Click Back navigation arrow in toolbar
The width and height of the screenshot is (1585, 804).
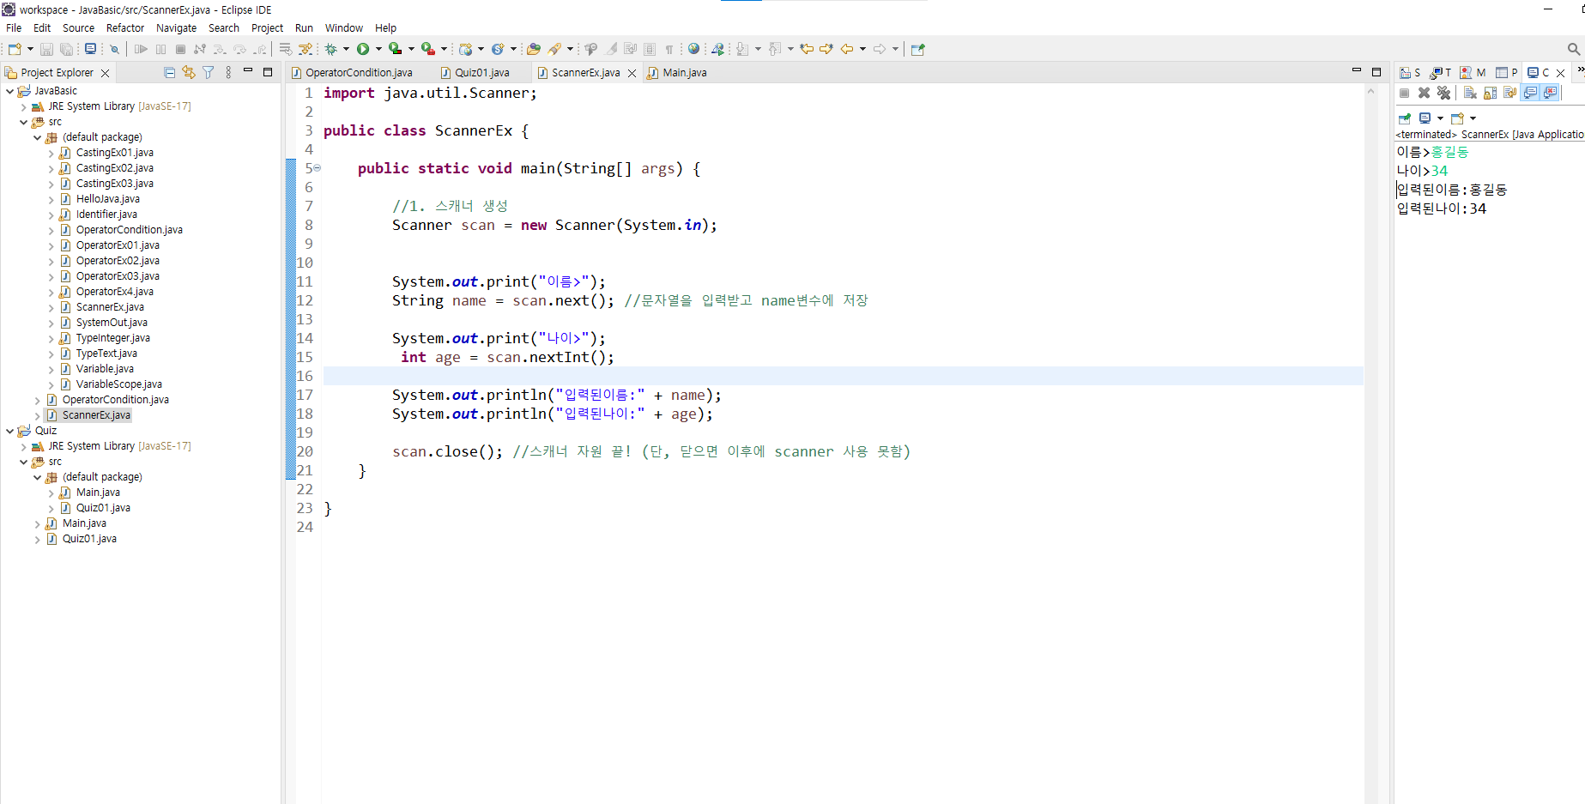point(847,49)
